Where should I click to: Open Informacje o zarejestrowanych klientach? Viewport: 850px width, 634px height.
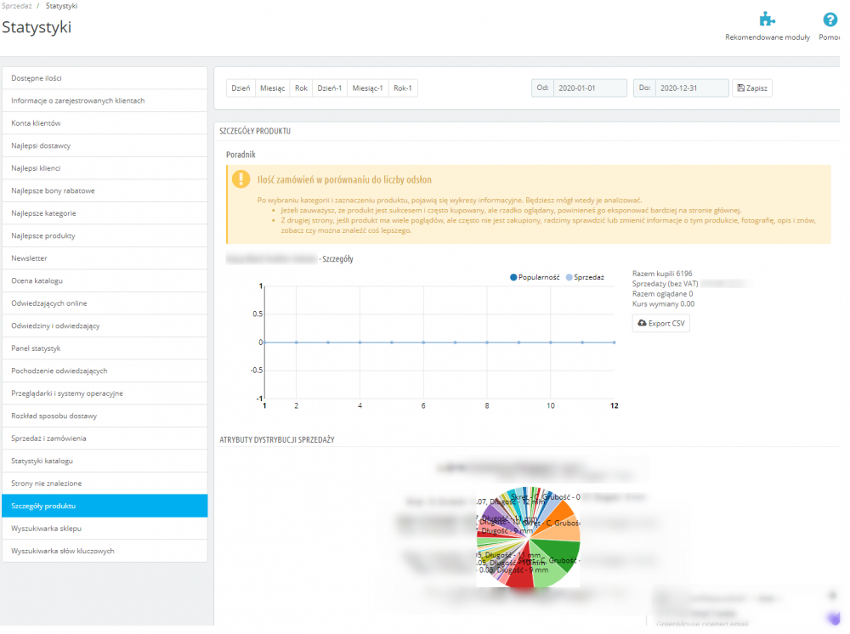[105, 101]
